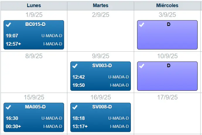Select the Miércoles column header

[x=167, y=6]
